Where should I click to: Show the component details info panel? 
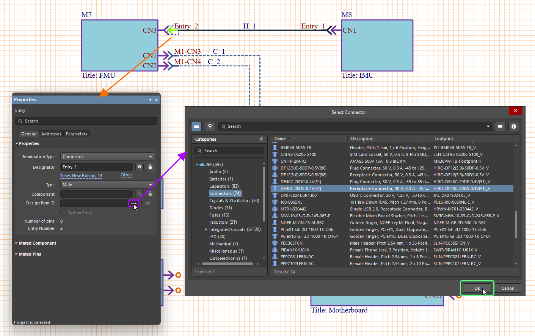(x=514, y=126)
